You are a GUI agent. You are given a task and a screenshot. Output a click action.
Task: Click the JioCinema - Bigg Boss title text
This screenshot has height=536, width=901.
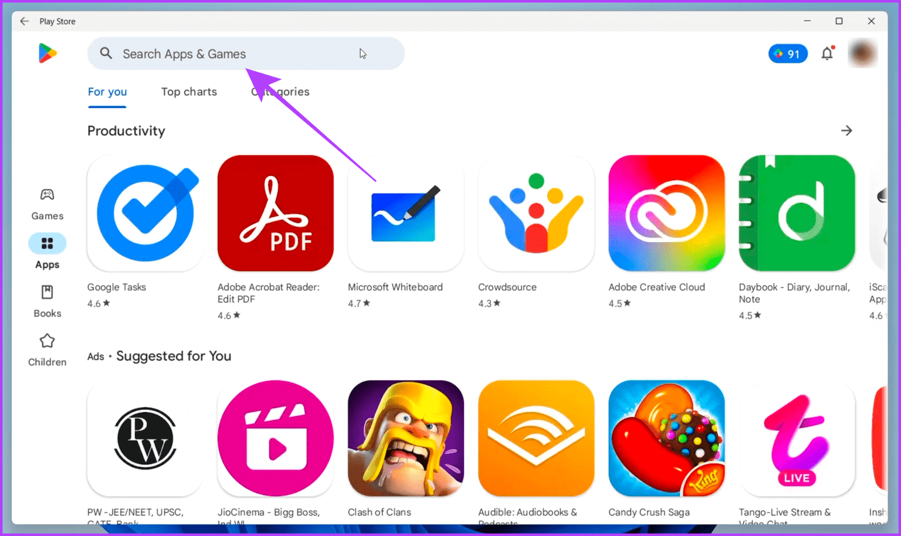(269, 515)
